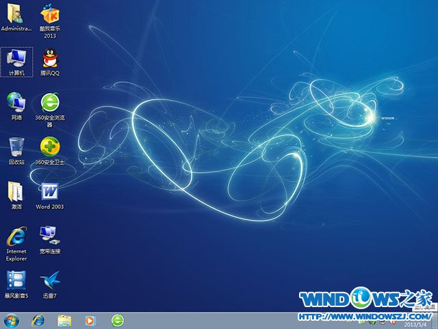Select the 回收站 recycle bin icon
The image size is (438, 329).
pos(16,151)
